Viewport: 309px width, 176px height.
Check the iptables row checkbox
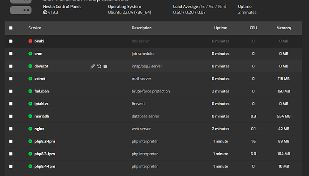(x=11, y=104)
